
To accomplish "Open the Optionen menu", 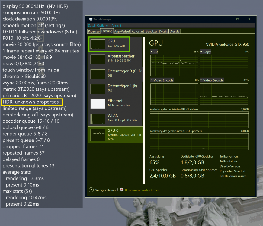I will pyautogui.click(x=103, y=26).
